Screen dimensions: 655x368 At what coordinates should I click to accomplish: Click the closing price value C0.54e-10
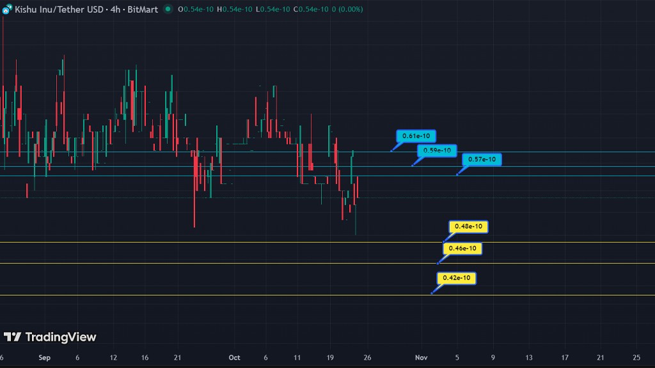(311, 10)
